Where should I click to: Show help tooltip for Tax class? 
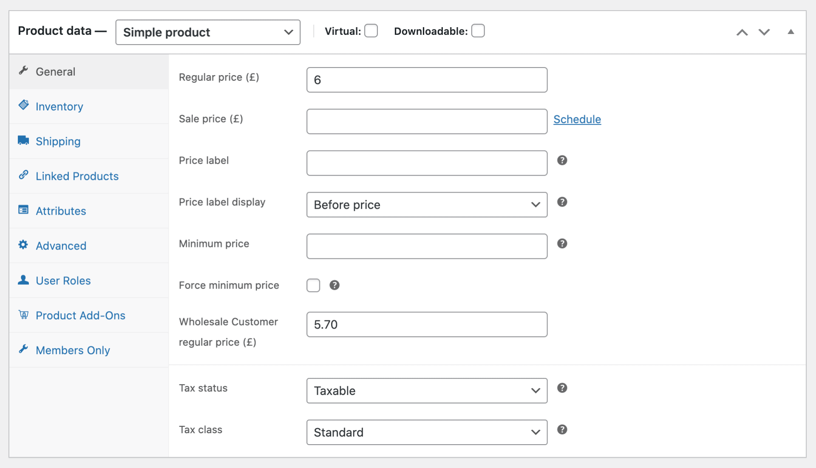[562, 430]
